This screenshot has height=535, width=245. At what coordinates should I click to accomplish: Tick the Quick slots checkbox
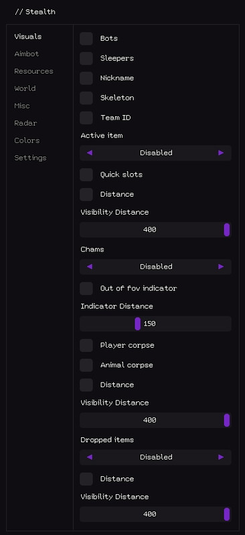86,175
